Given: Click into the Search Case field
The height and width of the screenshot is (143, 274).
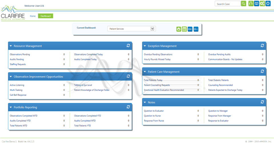Looking at the screenshot, I should coord(228,4).
